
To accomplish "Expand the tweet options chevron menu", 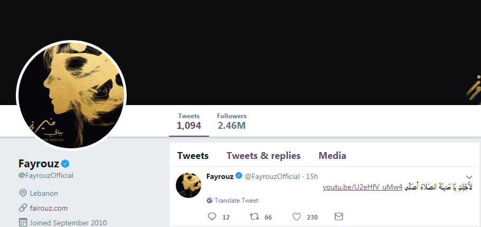I will tap(469, 177).
